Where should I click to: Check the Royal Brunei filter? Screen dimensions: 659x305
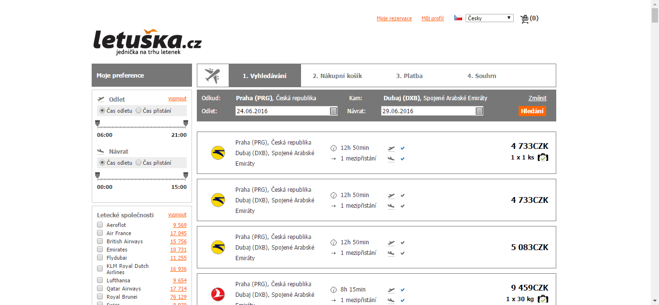(100, 296)
